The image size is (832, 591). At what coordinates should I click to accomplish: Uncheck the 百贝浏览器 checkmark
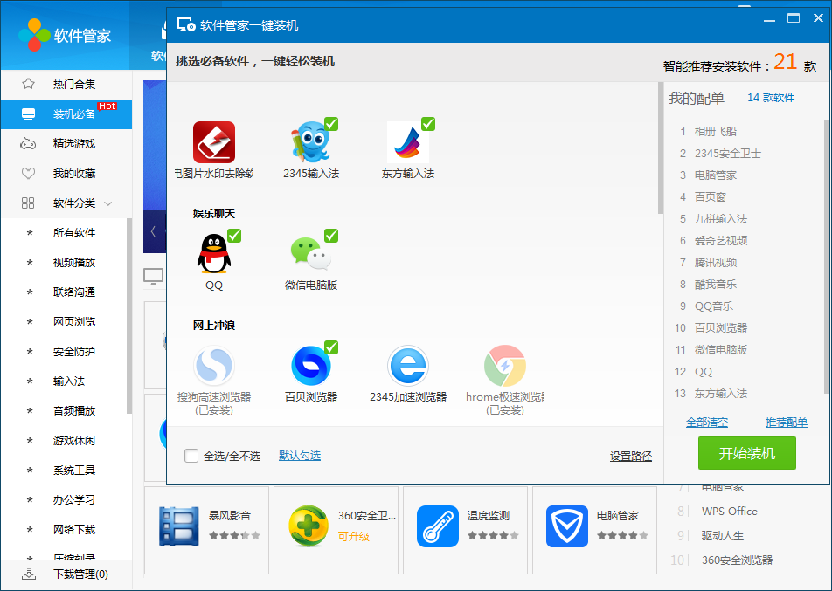(331, 347)
